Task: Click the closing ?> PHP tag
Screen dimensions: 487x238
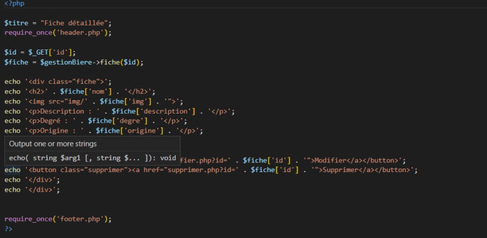Action: point(8,229)
